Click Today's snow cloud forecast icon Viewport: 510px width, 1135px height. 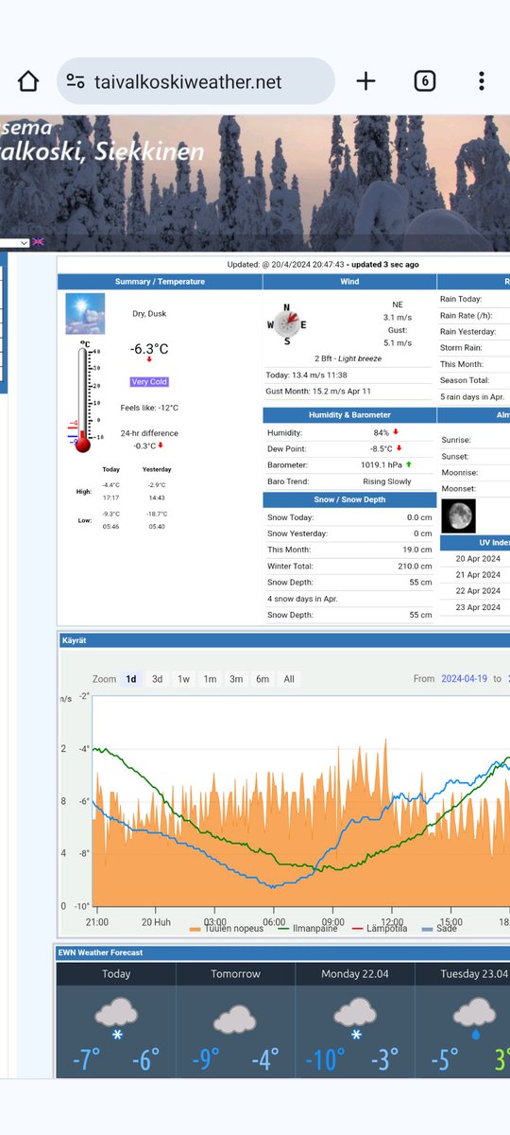(x=116, y=1019)
